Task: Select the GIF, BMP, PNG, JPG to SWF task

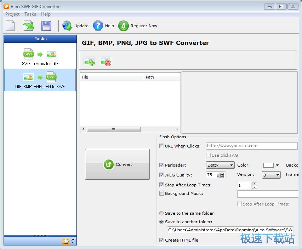Action: point(40,80)
